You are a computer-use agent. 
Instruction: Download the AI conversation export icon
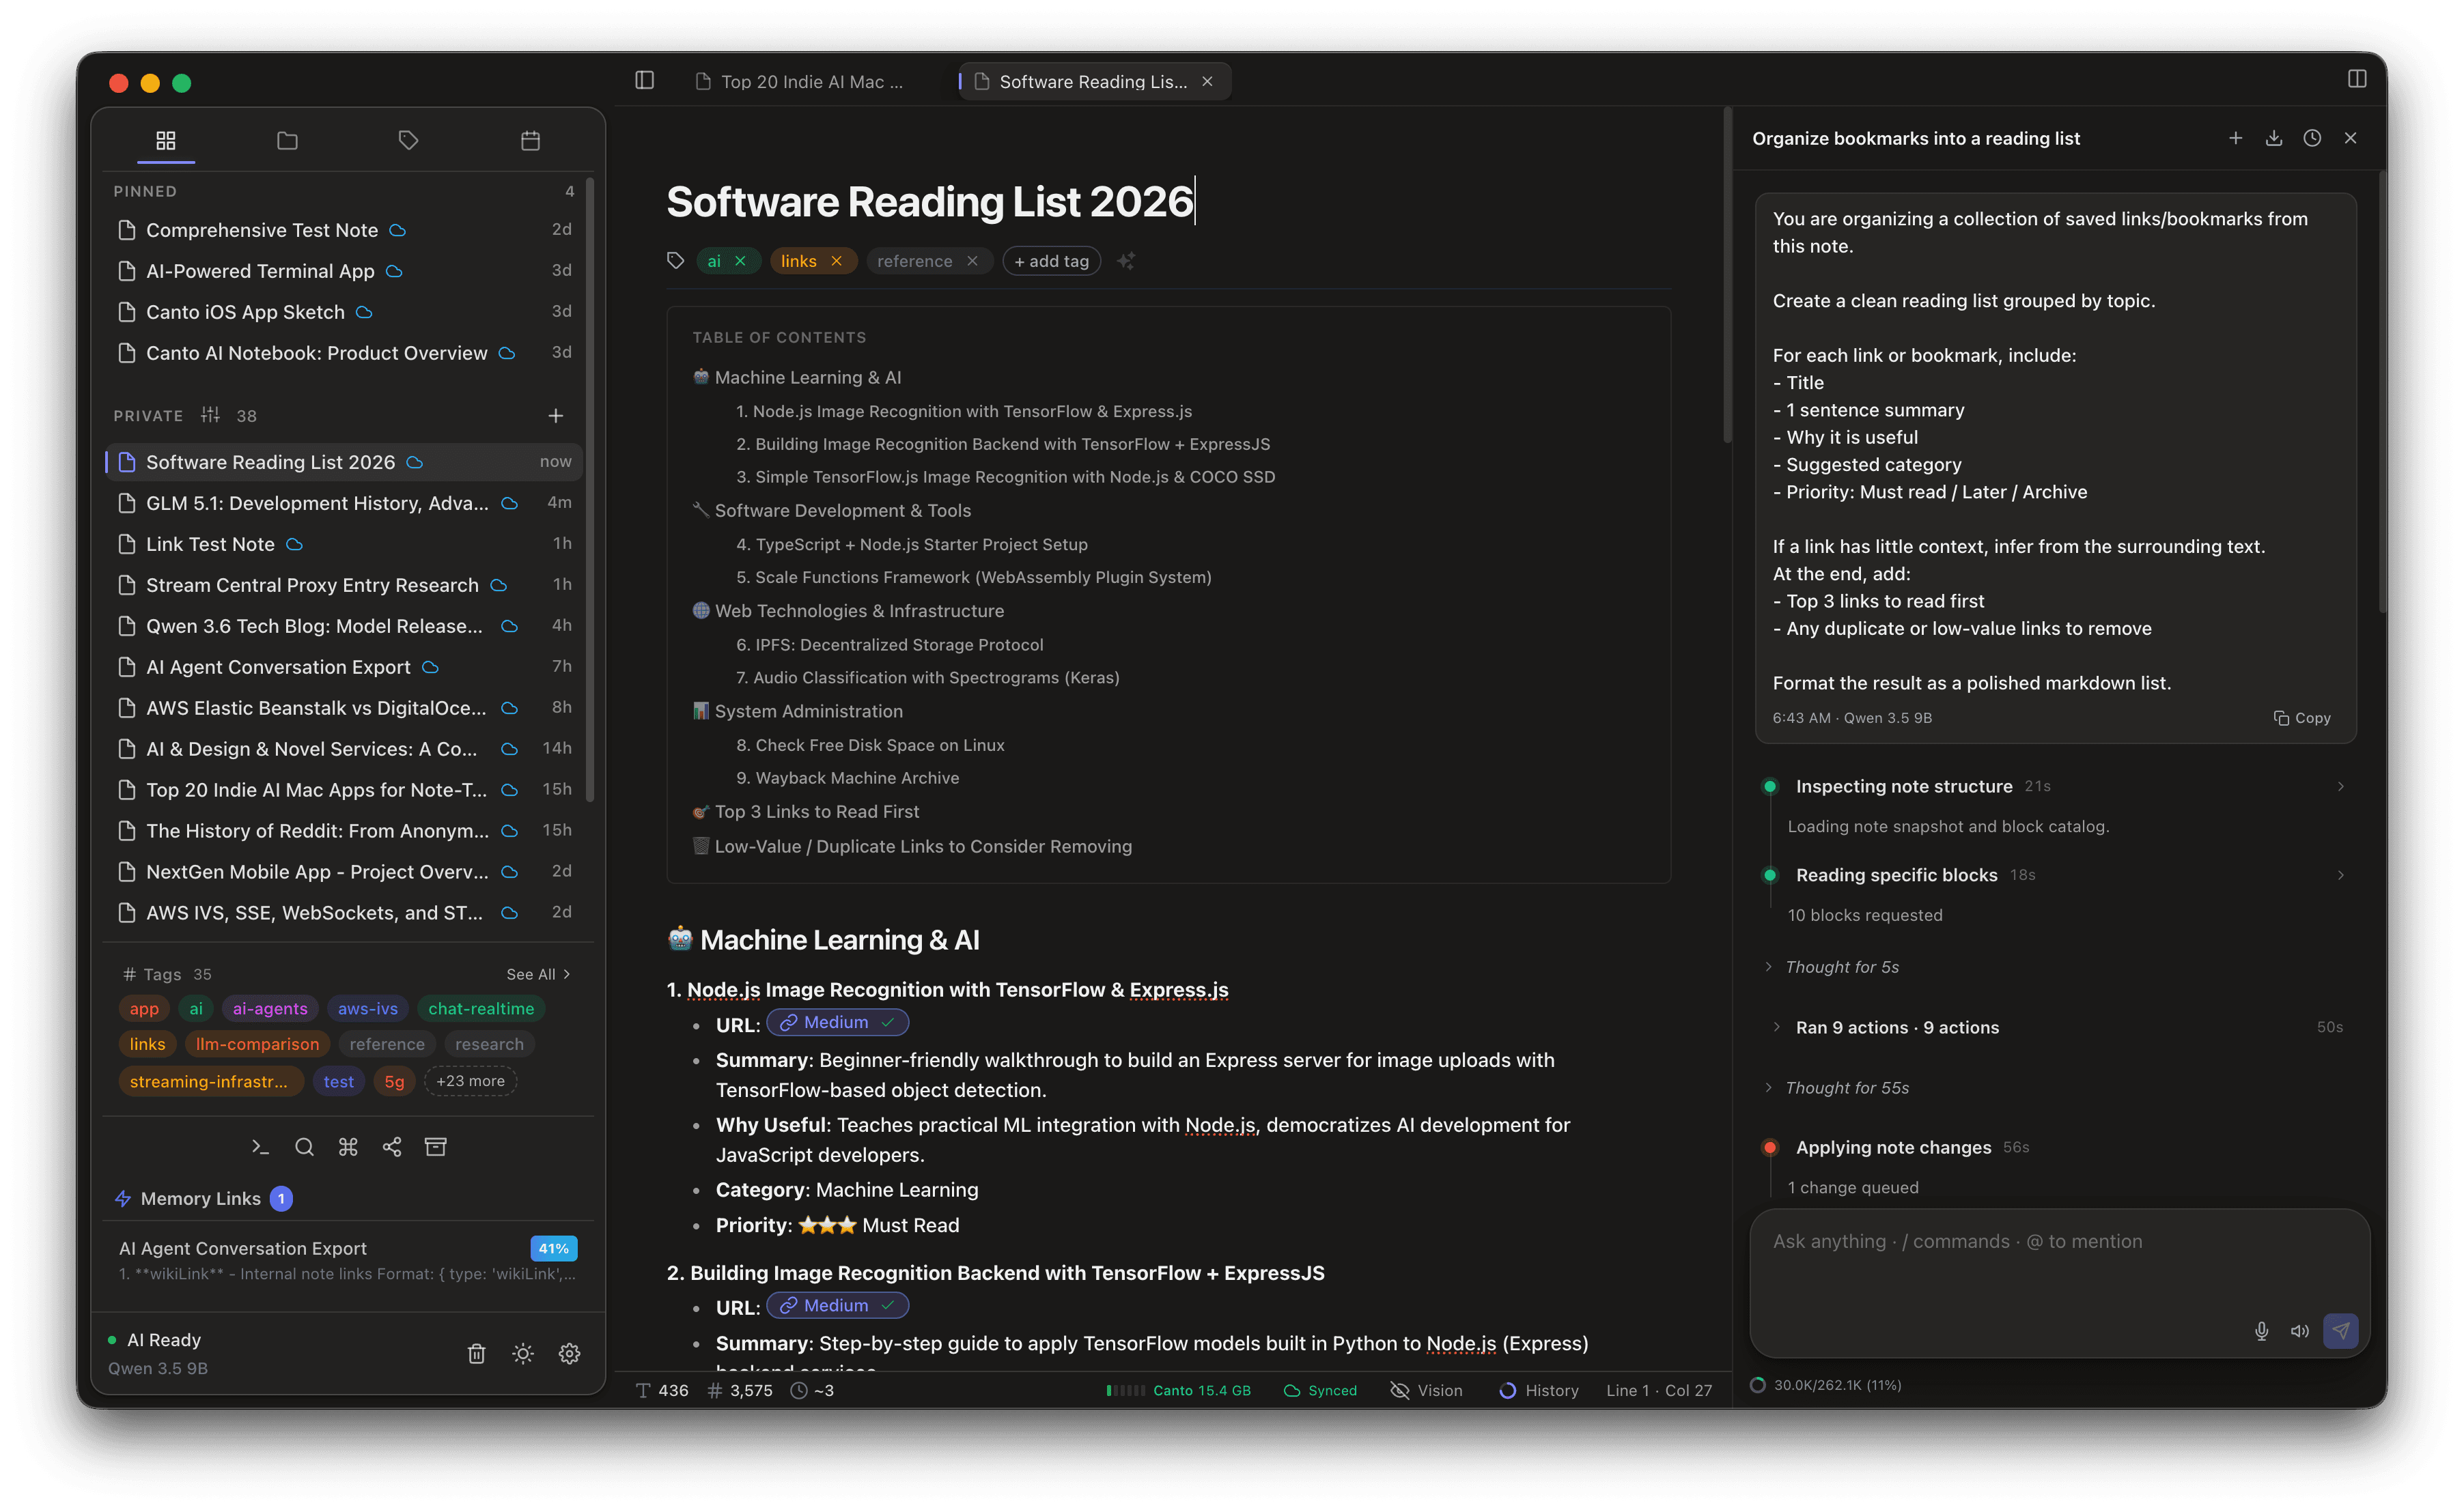[2274, 138]
